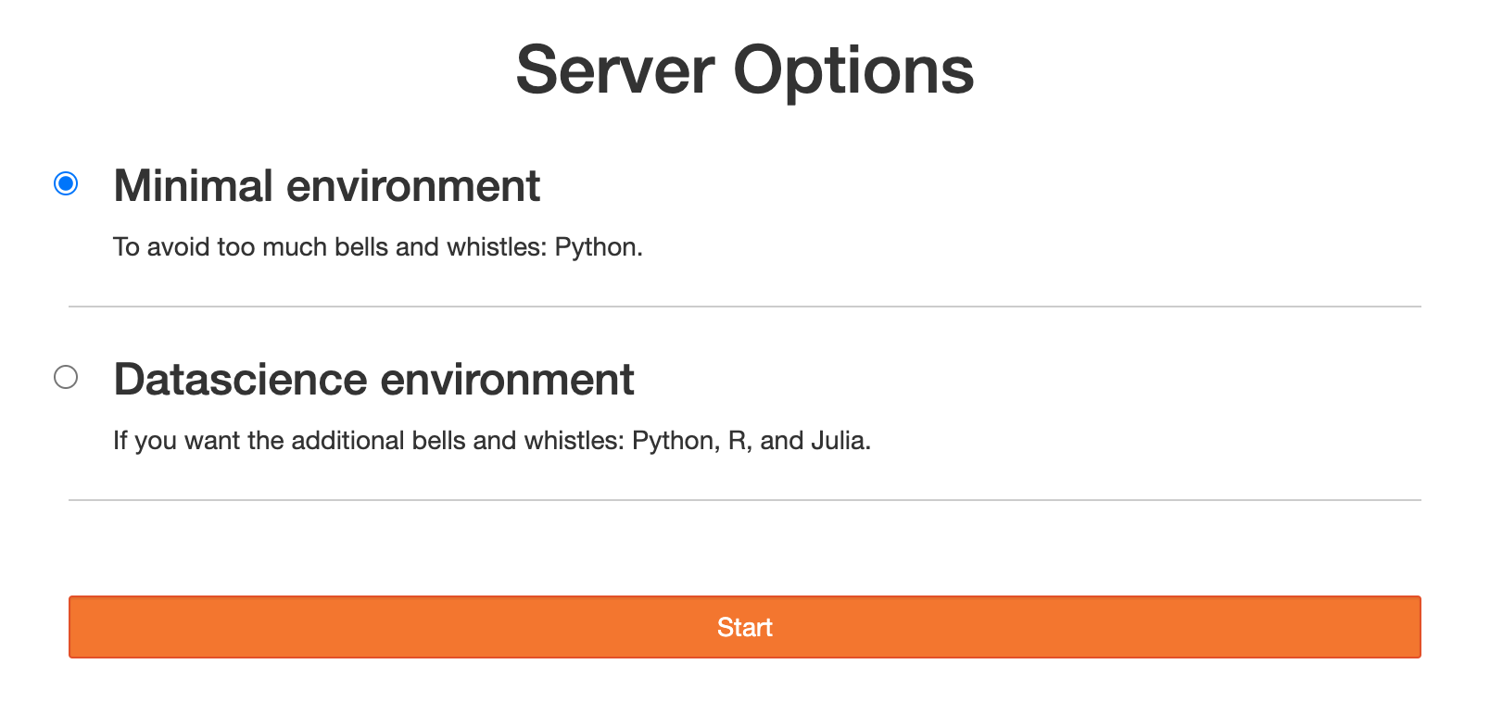This screenshot has width=1490, height=702.
Task: Click "R," in the Datascience description
Action: (x=739, y=440)
